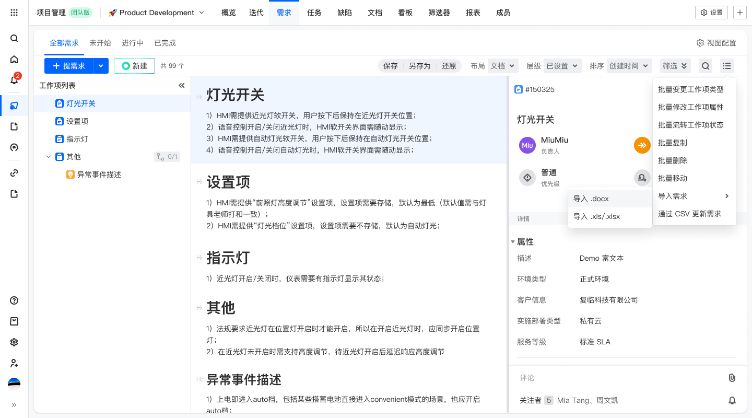752x418 pixels.
Task: Click the help question mark icon
Action: (14, 300)
